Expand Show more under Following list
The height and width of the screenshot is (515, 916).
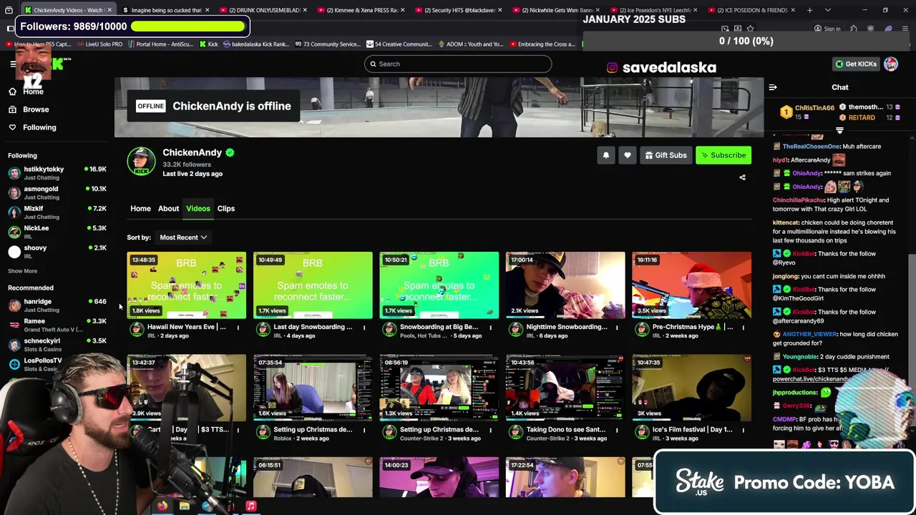click(x=22, y=271)
